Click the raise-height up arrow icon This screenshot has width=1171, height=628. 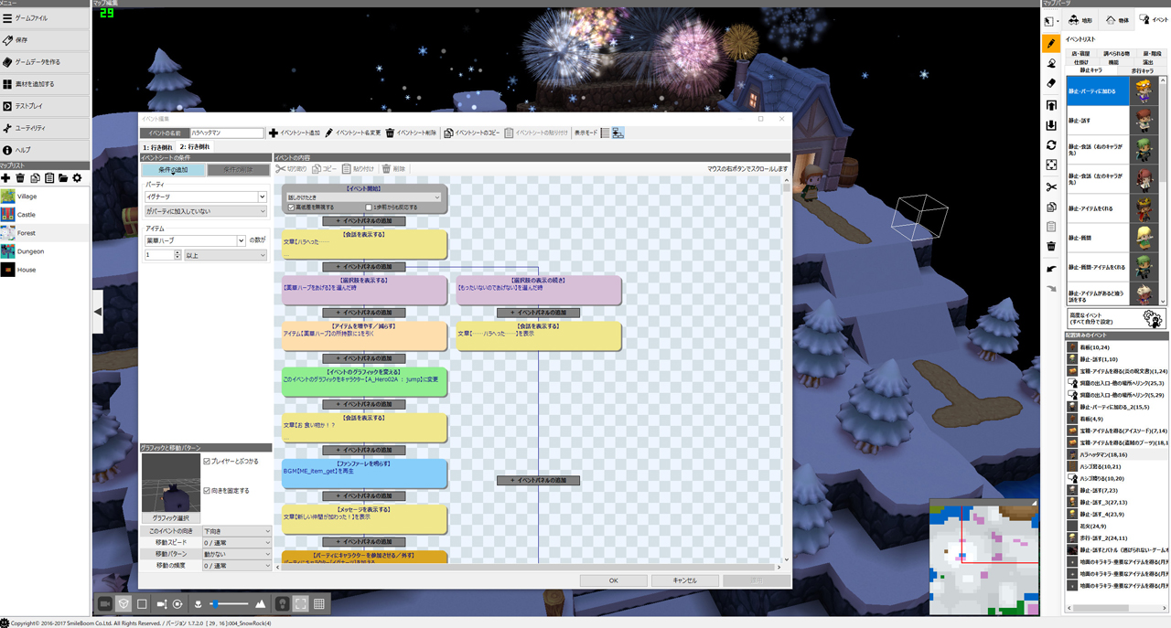pos(1051,105)
